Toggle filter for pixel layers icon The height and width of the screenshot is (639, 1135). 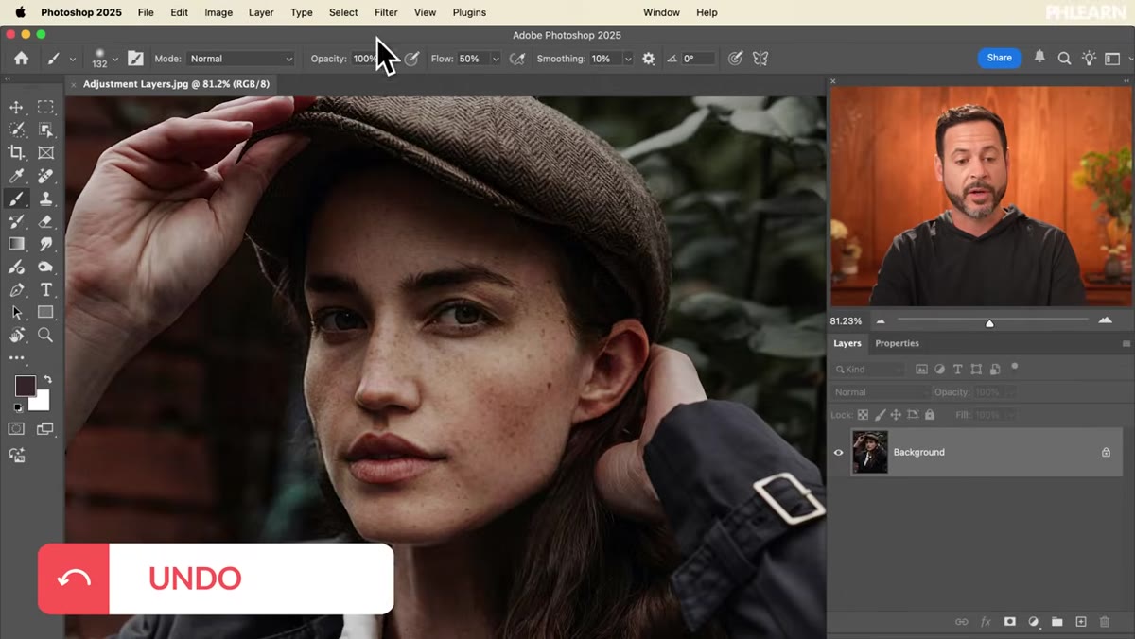coord(921,370)
